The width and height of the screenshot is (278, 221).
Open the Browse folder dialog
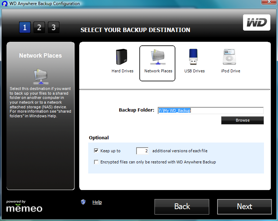coord(242,120)
